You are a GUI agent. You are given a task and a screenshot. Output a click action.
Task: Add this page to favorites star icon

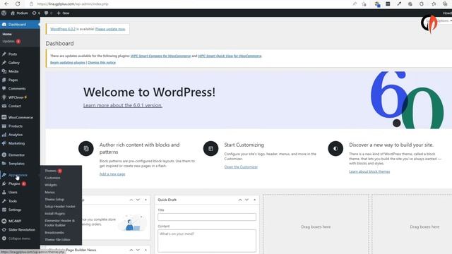point(364,4)
